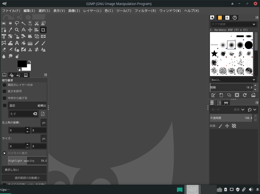Select the Blur/Sharpen droplet tool

point(4,56)
